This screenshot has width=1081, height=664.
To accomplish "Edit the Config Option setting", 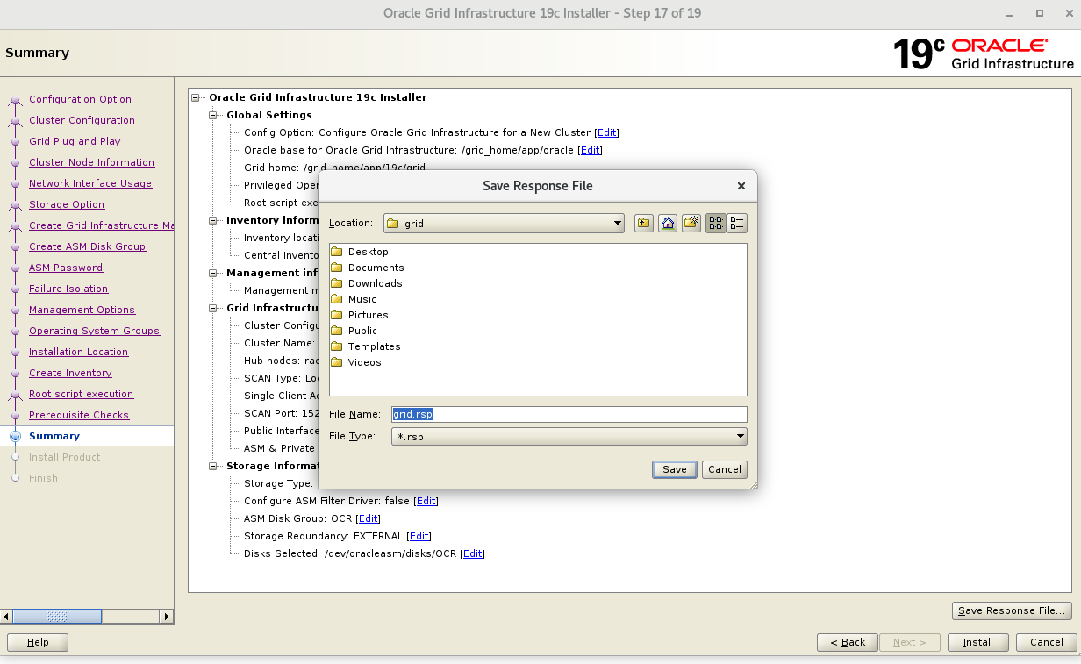I will [607, 132].
